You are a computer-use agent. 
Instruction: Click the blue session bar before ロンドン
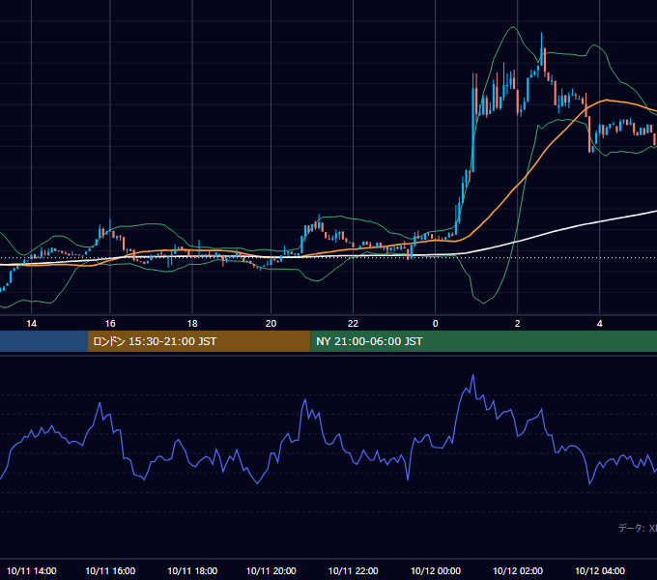tap(43, 341)
